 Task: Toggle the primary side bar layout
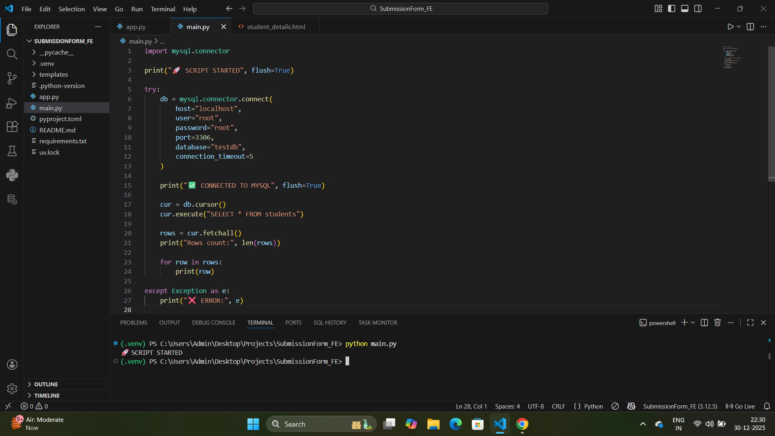click(672, 8)
